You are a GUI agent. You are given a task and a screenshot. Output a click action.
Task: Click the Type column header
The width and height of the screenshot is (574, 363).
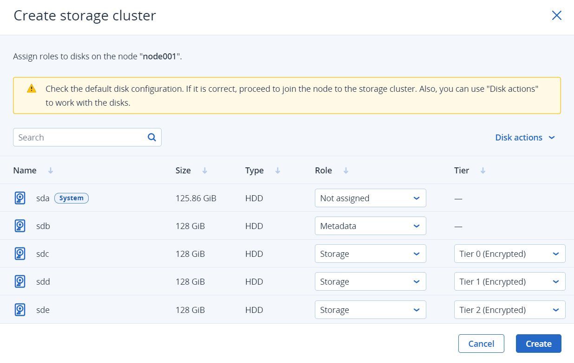coord(254,170)
